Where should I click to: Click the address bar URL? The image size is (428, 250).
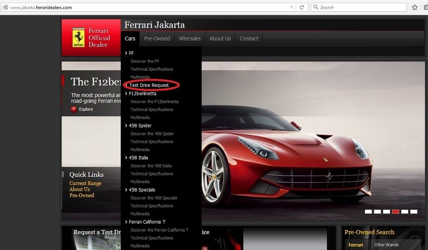41,8
